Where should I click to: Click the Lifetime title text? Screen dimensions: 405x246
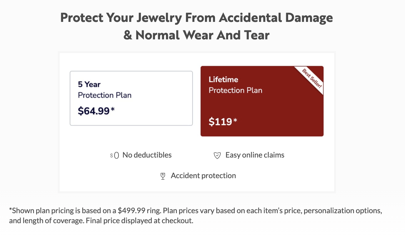[x=223, y=79]
